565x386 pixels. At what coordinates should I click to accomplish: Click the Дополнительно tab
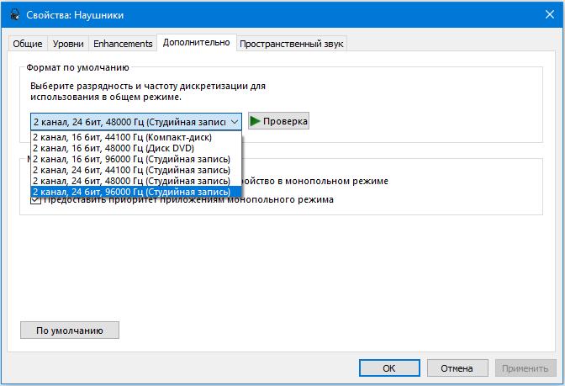pyautogui.click(x=196, y=43)
